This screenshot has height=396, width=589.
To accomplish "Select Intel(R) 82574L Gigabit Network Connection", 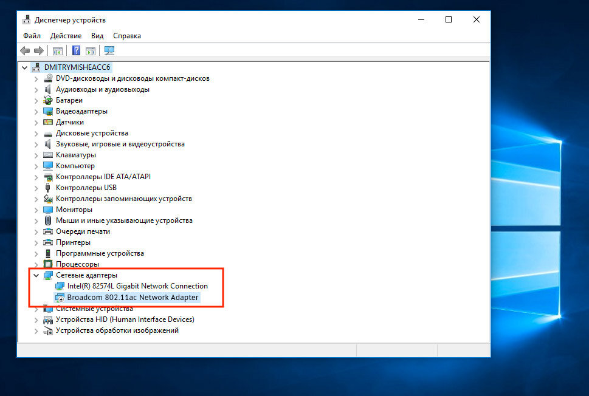I will [x=137, y=286].
